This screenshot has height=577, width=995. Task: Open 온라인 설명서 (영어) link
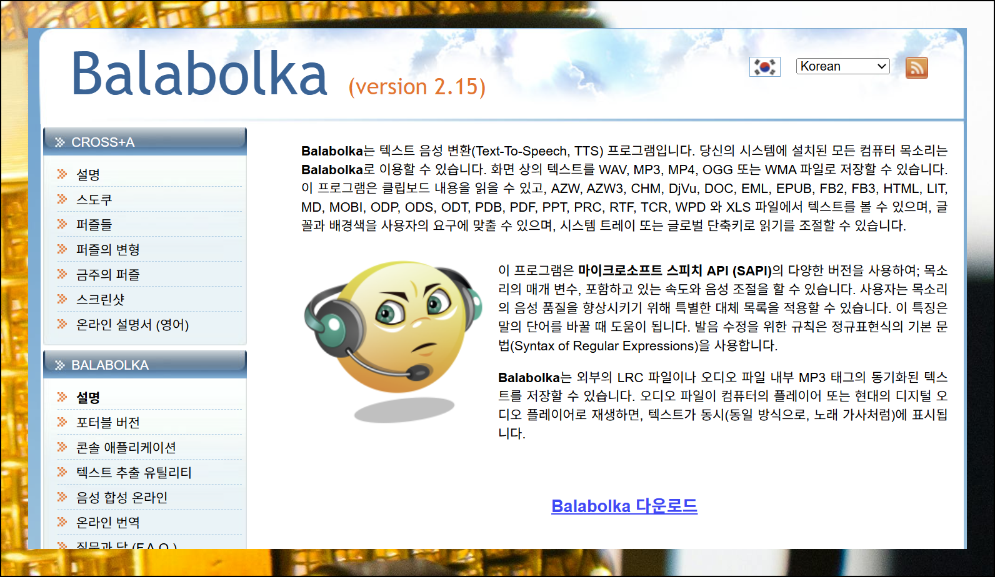click(132, 325)
